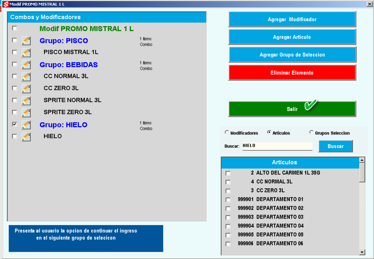Select the PISCO MISTRAL 1L checkbox
Image resolution: width=374 pixels, height=259 pixels.
(x=15, y=52)
